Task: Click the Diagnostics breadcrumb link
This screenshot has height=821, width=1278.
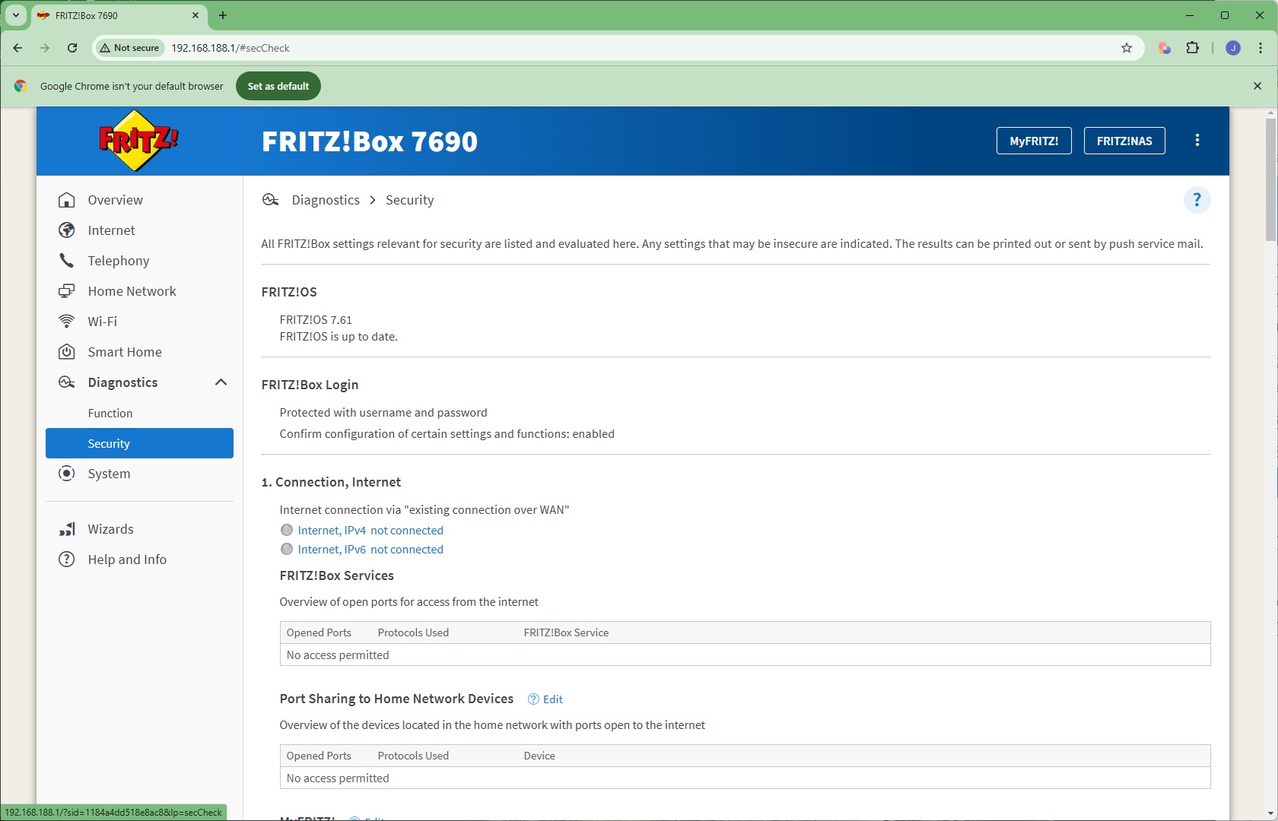Action: (326, 200)
